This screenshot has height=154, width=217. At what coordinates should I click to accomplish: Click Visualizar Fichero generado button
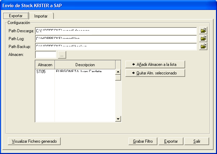34,141
